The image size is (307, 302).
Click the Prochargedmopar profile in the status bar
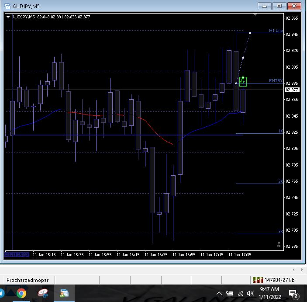28,280
